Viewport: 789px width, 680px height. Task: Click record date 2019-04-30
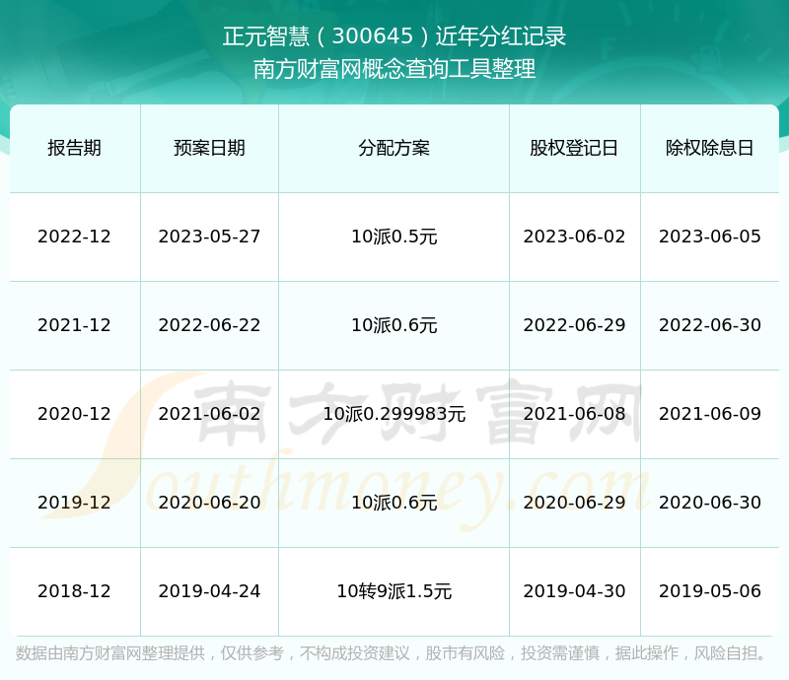pos(574,591)
